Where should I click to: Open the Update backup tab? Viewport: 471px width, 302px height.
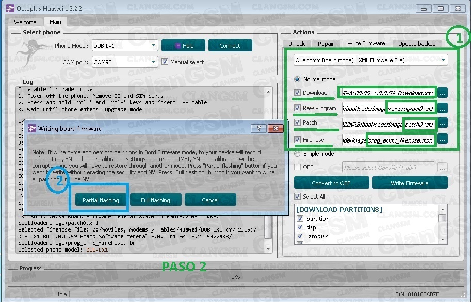point(417,44)
